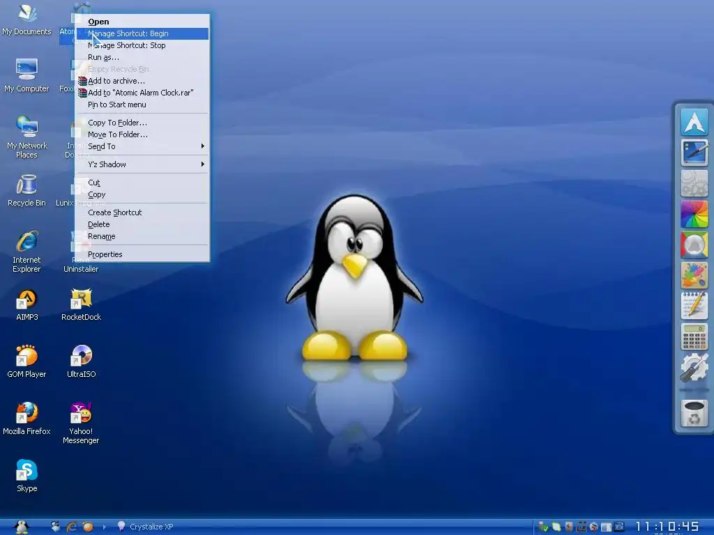Select Copy in the context menu

(142, 194)
